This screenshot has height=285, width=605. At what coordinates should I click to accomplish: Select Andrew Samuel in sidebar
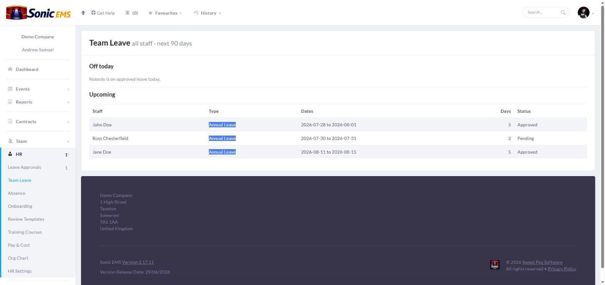click(38, 50)
